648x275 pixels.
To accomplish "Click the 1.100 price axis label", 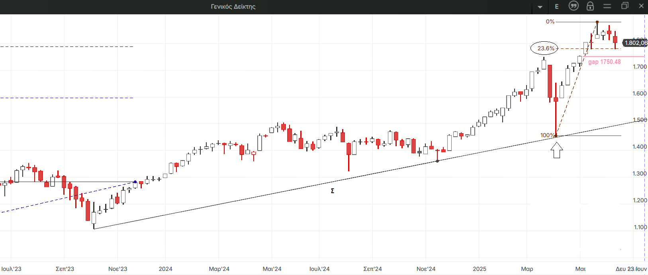I will 640,227.
